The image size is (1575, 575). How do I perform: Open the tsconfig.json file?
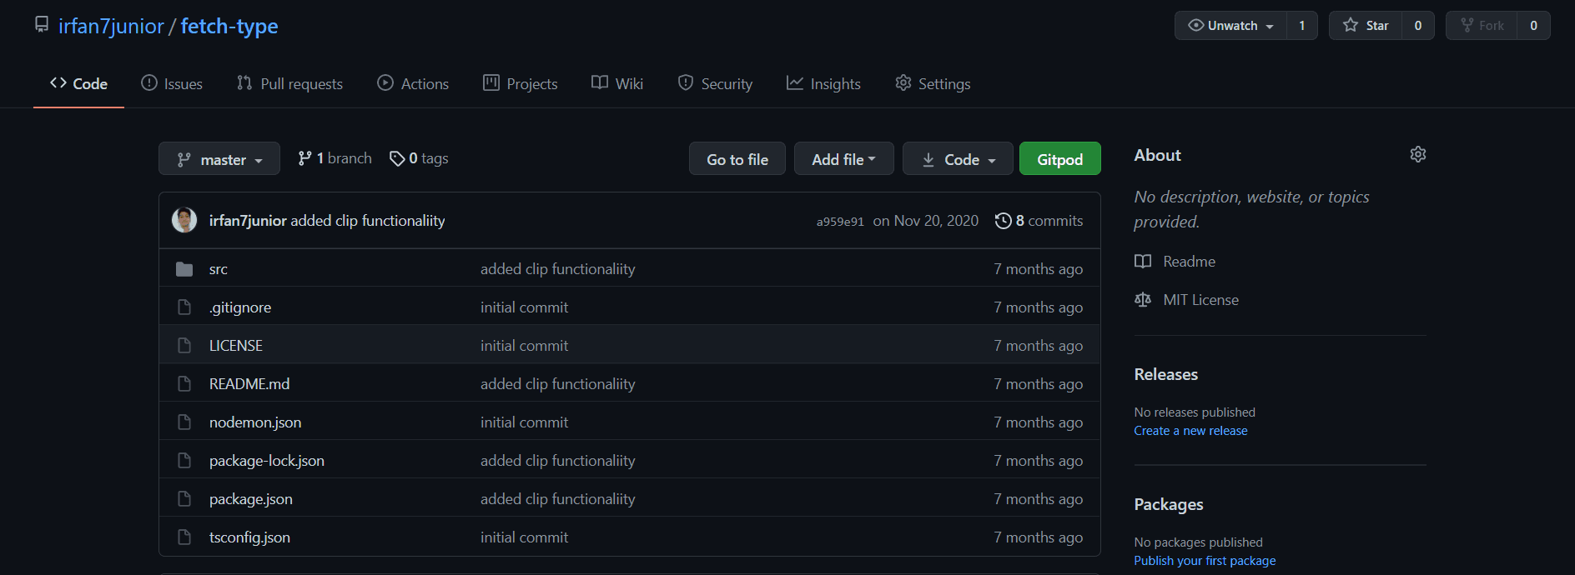click(x=249, y=537)
